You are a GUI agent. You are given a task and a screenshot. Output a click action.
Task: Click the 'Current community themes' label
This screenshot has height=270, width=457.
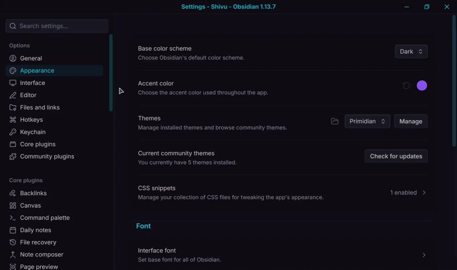pos(176,153)
